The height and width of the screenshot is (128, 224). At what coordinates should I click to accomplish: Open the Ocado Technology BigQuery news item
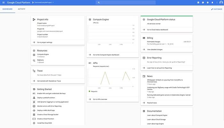tap(168, 88)
